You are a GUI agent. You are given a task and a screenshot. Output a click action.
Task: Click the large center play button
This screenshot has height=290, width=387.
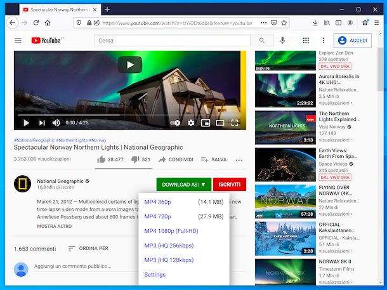130,65
